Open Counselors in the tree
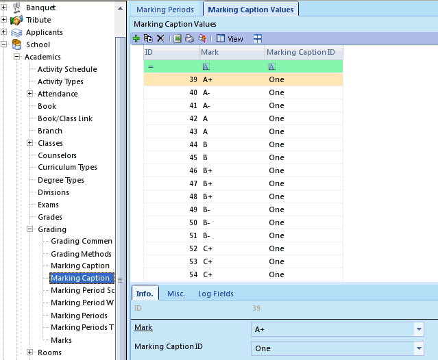438x360 pixels. [58, 155]
